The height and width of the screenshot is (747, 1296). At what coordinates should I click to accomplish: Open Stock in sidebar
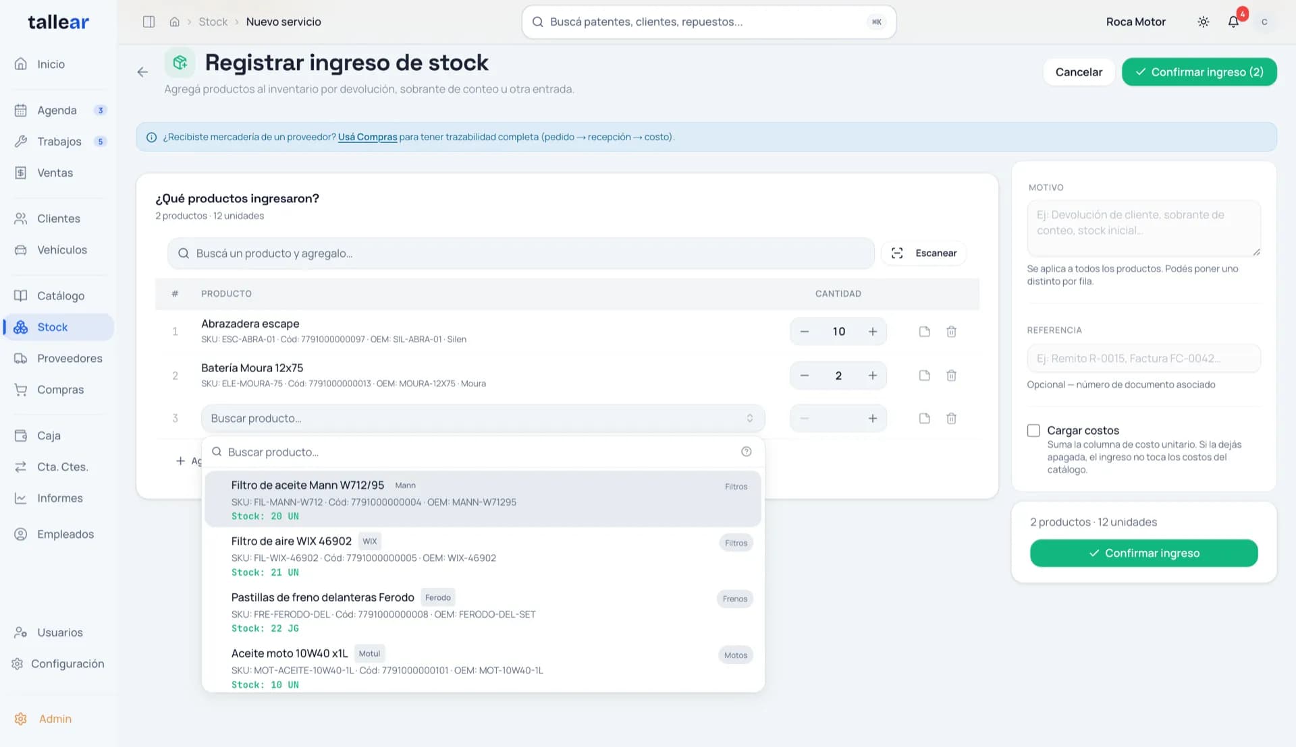tap(58, 327)
